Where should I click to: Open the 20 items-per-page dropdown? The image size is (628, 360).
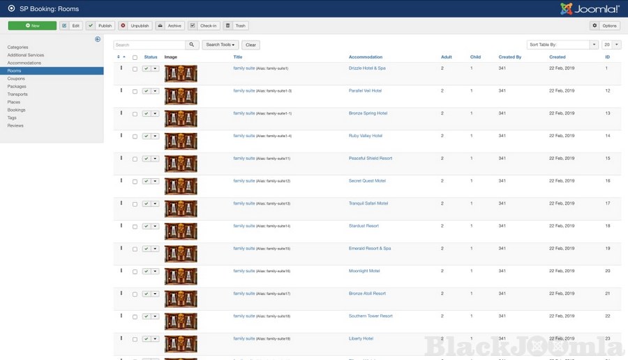[x=611, y=45]
